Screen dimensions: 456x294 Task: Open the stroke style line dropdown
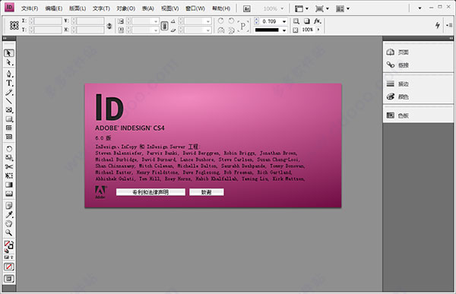click(x=284, y=30)
